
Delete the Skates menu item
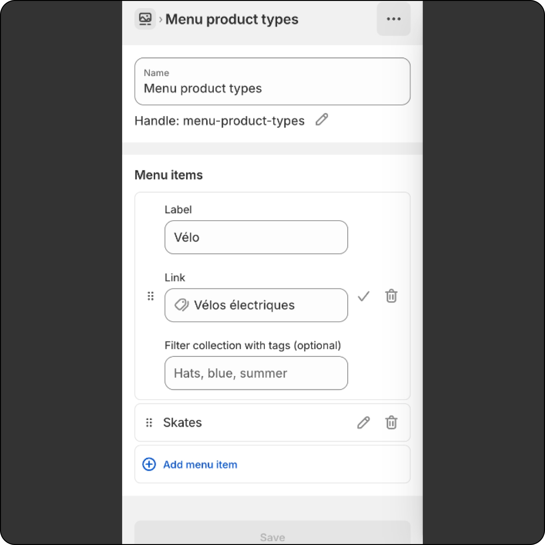[x=391, y=423]
